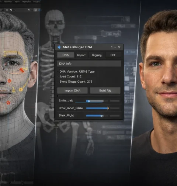Click the blue MetaBIRiger logo icon

click(x=59, y=47)
